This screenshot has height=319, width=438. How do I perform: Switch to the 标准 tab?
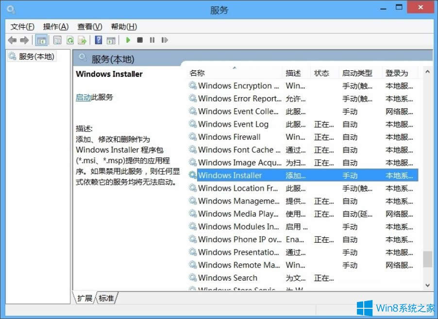(x=106, y=299)
